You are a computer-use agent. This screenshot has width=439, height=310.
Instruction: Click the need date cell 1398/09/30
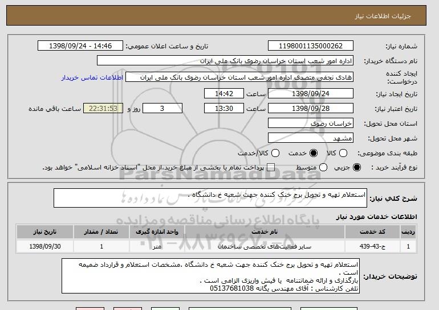45,246
